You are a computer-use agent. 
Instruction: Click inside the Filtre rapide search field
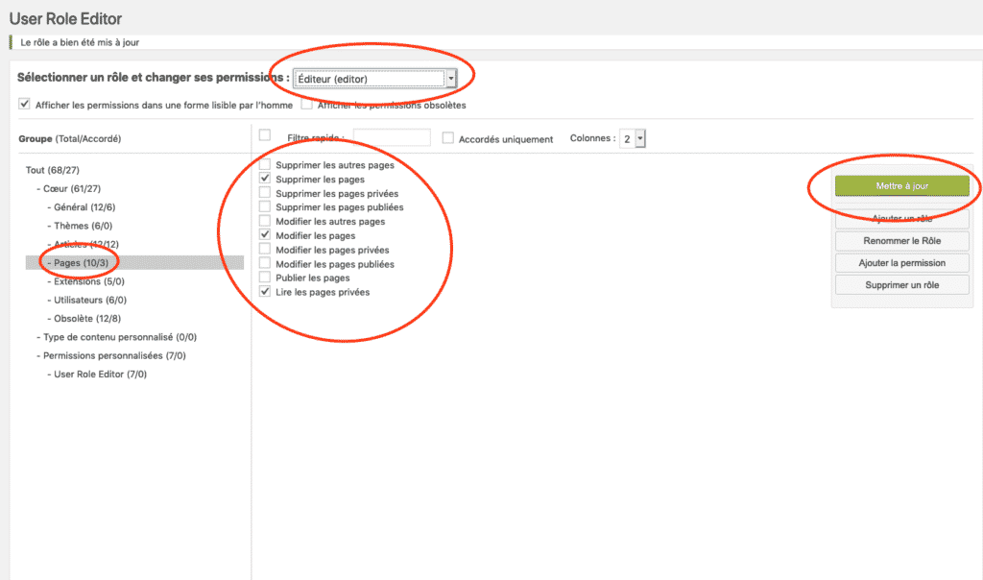396,136
